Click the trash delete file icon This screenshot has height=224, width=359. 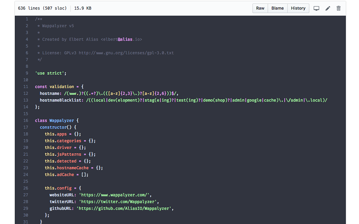point(338,8)
